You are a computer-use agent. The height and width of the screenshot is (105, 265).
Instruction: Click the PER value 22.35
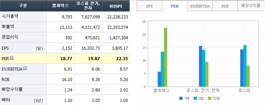tap(122, 59)
